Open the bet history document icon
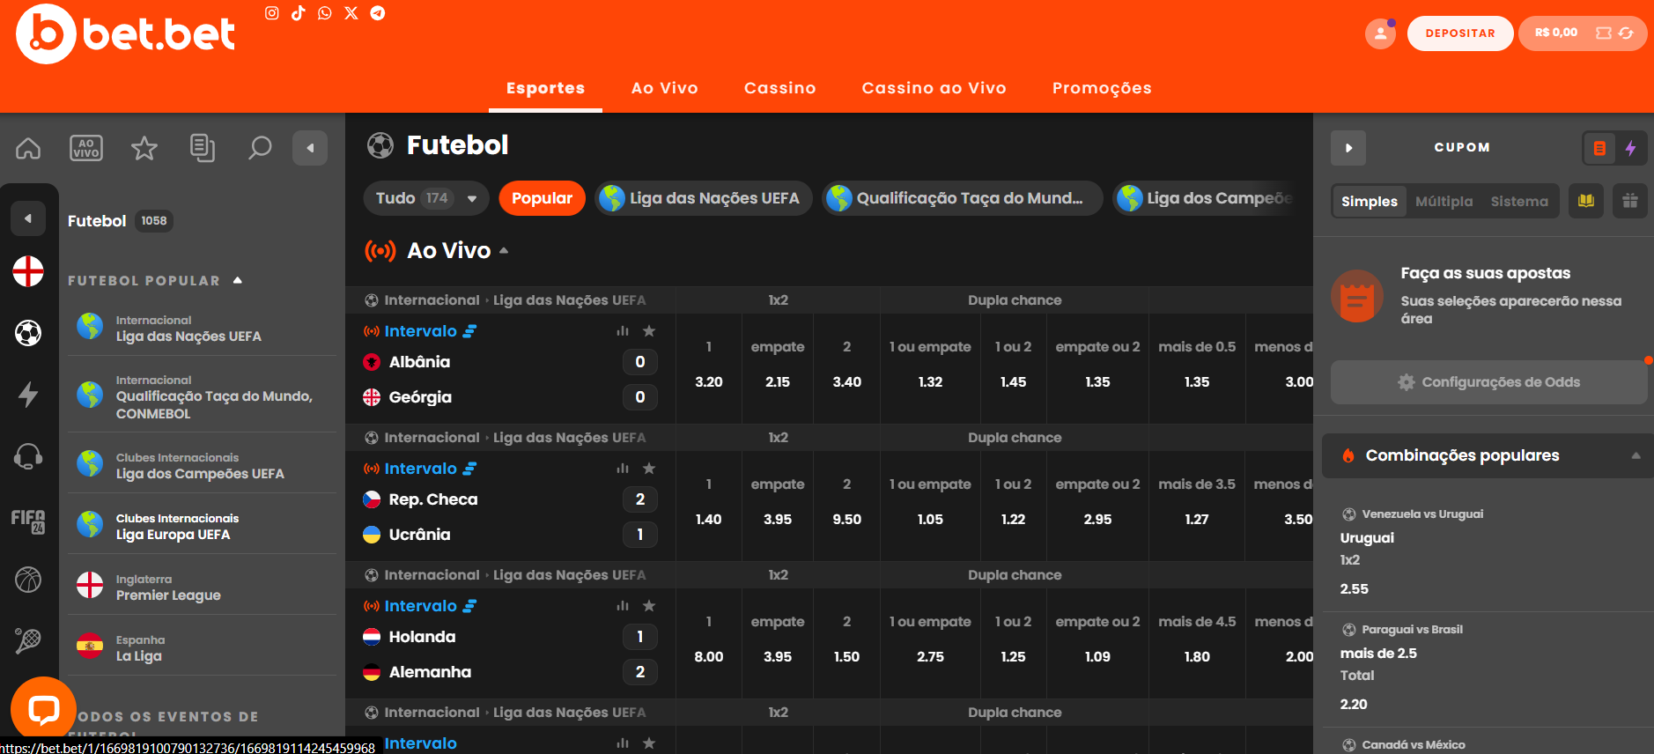 [203, 148]
